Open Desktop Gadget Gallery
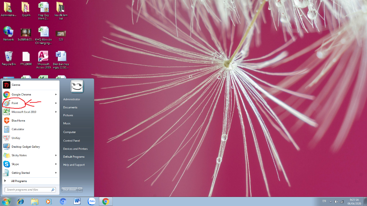The image size is (367, 206). [30, 147]
